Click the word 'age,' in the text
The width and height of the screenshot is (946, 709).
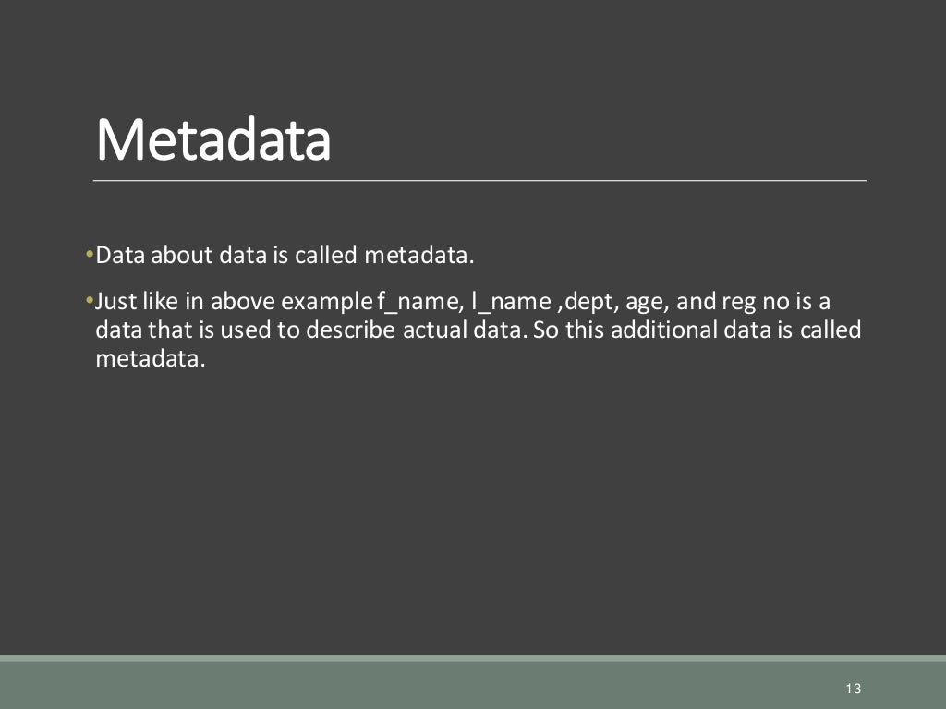[648, 303]
